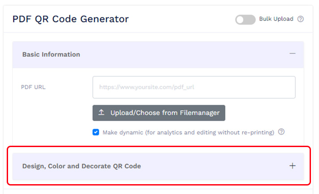
Task: Collapse Basic Information with the minus icon
Action: pyautogui.click(x=293, y=54)
